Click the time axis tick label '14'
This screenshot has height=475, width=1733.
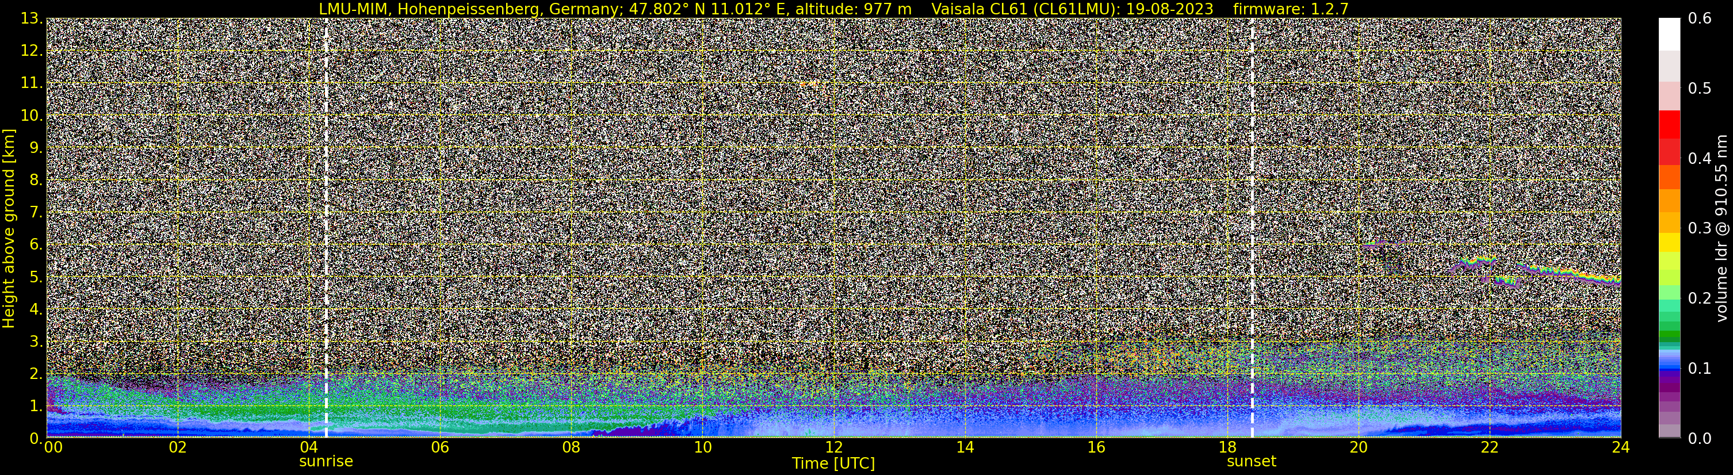(x=965, y=447)
